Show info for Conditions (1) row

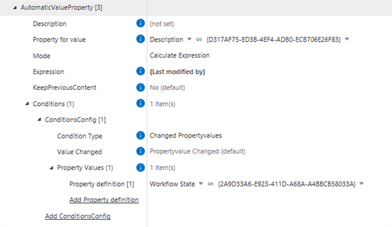pos(140,103)
